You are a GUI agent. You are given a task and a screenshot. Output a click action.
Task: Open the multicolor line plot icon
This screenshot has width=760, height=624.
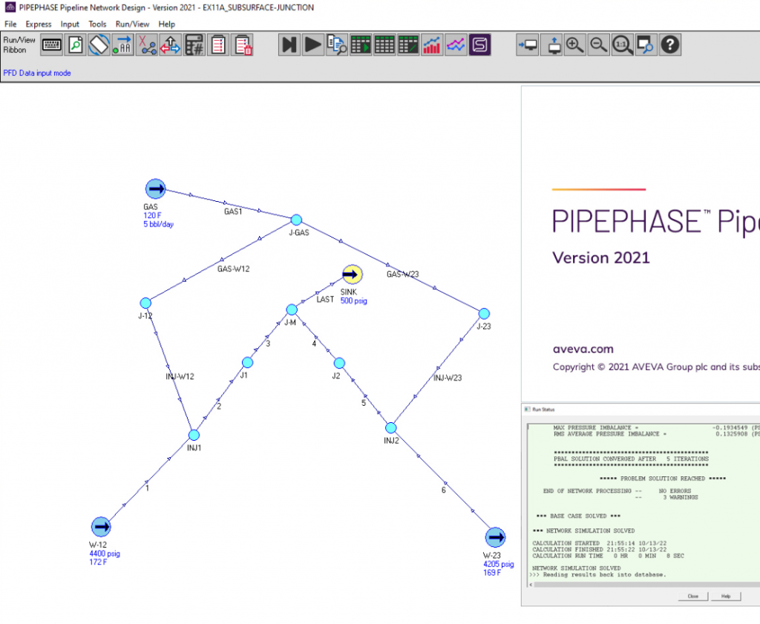coord(456,45)
